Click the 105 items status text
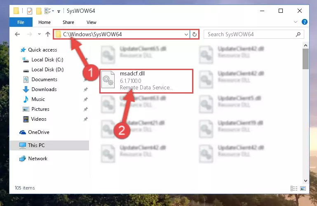The width and height of the screenshot is (317, 206). 25,188
